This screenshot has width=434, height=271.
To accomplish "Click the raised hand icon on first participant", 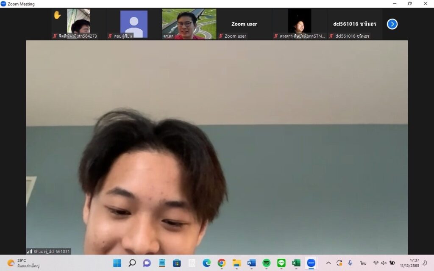I will (57, 15).
